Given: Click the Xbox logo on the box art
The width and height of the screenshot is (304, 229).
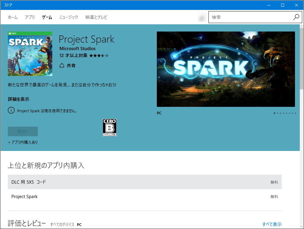Looking at the screenshot, I should (12, 33).
